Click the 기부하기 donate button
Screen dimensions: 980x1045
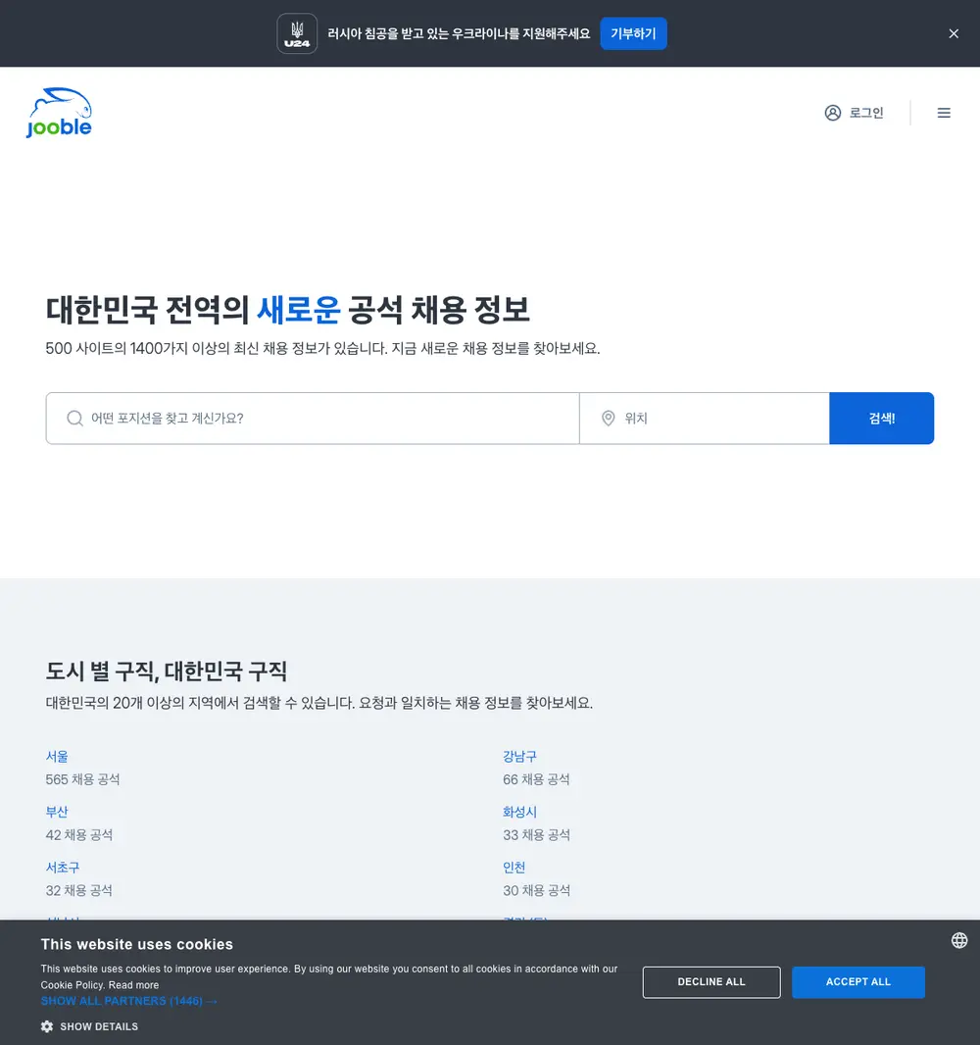(x=633, y=33)
